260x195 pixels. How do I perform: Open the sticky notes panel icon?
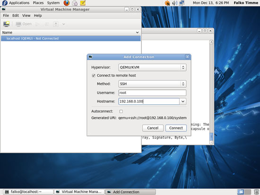[x=83, y=3]
